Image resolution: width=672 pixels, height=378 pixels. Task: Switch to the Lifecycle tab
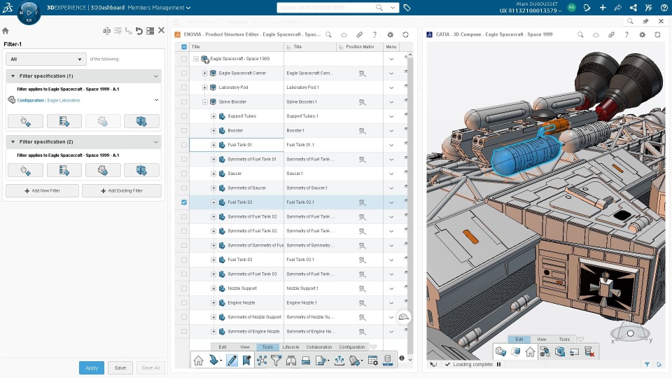click(x=290, y=347)
